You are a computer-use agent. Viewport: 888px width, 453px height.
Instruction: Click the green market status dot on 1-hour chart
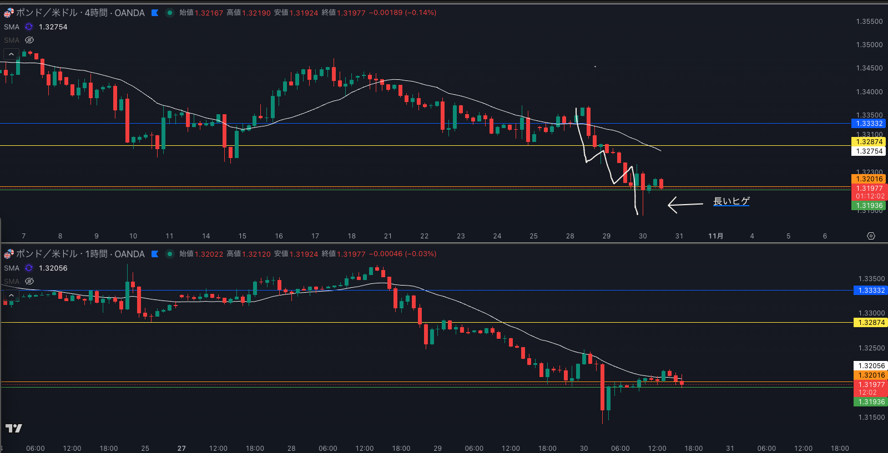tap(170, 254)
